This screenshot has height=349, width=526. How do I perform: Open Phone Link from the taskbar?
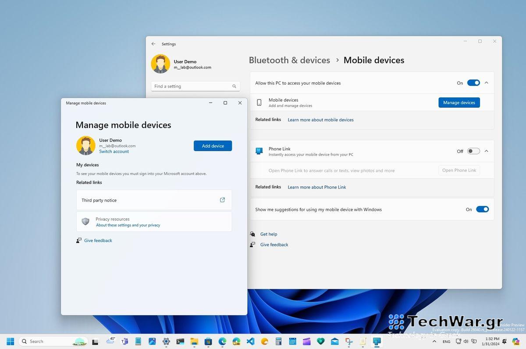(377, 341)
